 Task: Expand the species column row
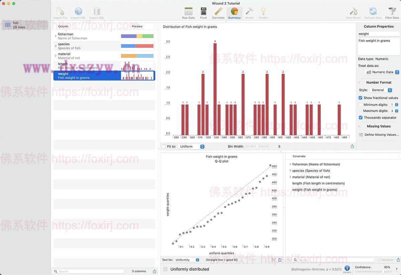coord(55,46)
